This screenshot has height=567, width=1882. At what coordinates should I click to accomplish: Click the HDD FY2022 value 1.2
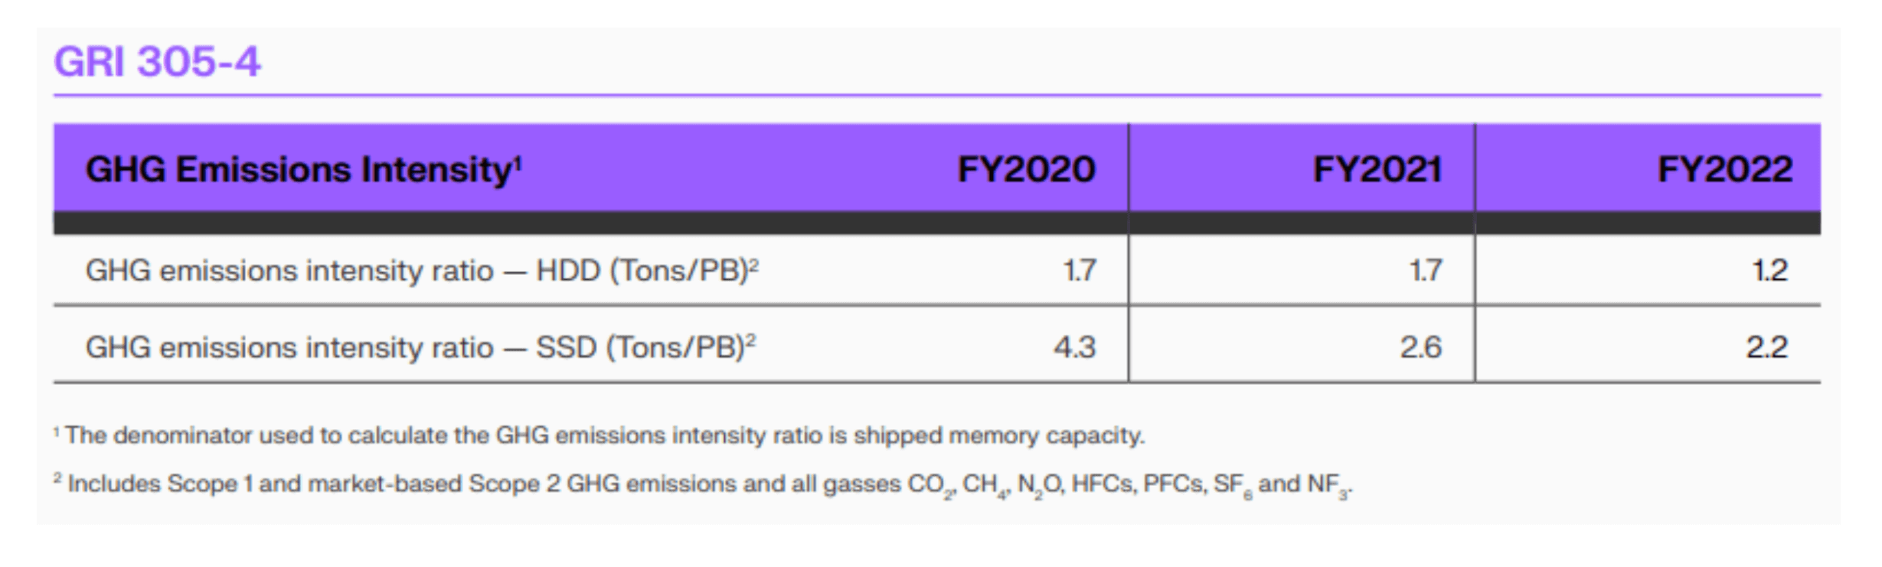[x=1770, y=271]
